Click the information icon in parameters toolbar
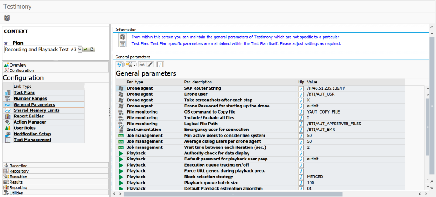This screenshot has height=197, width=436. [x=160, y=65]
